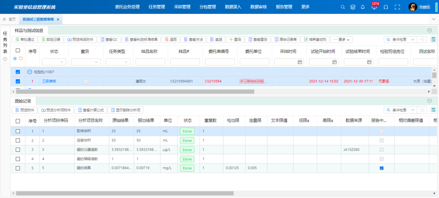Open the notification bell icon
Viewport: 439px width, 198px height.
click(363, 7)
